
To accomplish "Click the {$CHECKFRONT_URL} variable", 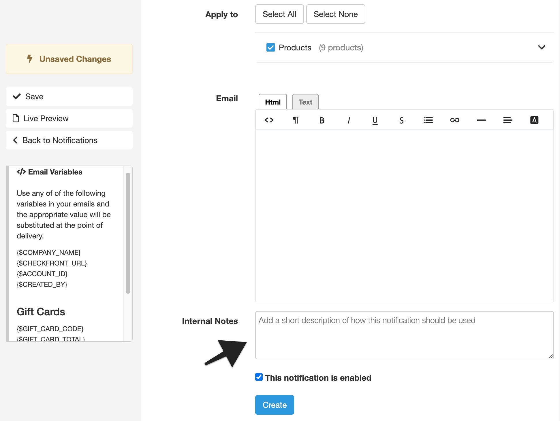I will pyautogui.click(x=52, y=263).
